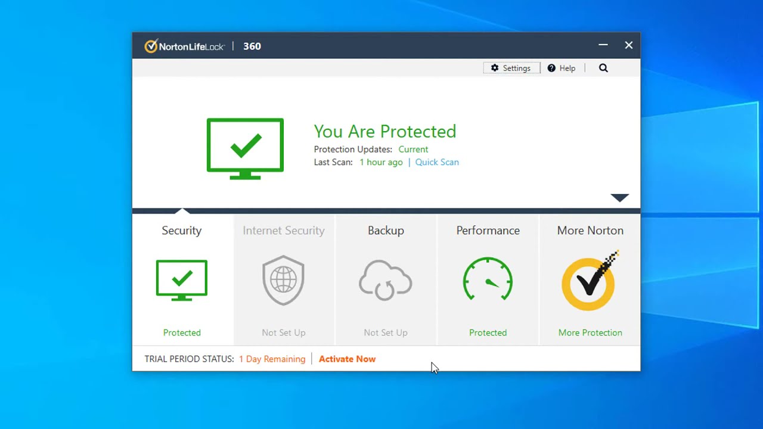Click the Help text label

click(567, 68)
